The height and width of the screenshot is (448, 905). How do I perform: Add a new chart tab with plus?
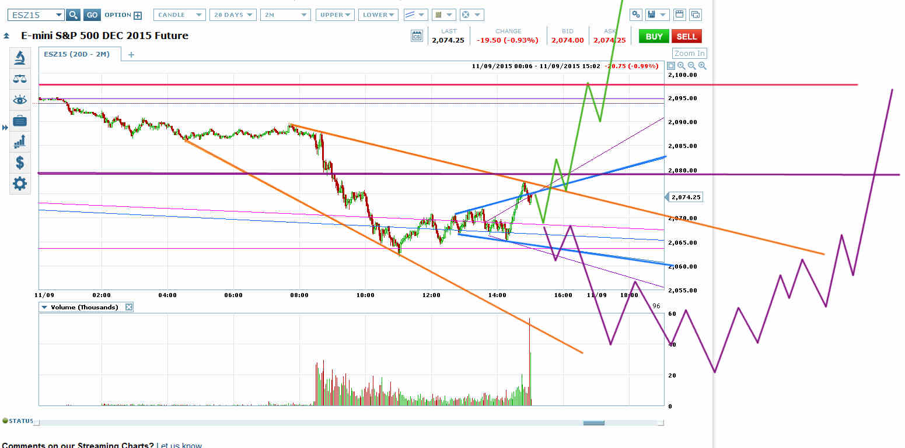(x=131, y=55)
